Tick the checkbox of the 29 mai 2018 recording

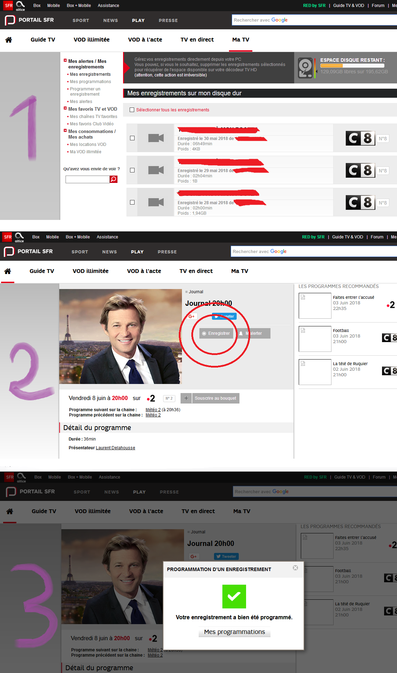click(132, 170)
